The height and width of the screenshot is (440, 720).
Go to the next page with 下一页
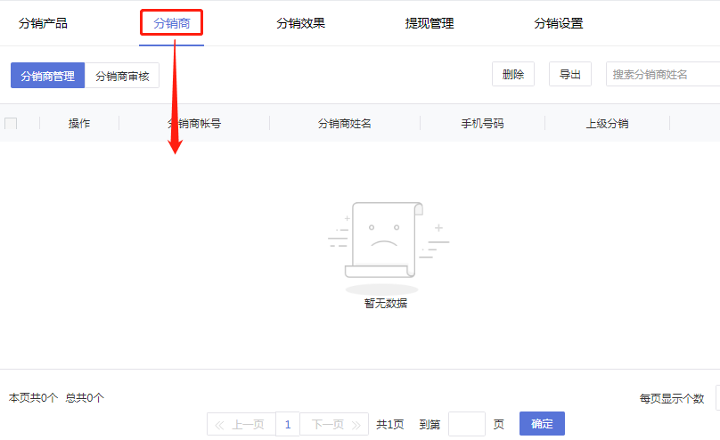334,424
